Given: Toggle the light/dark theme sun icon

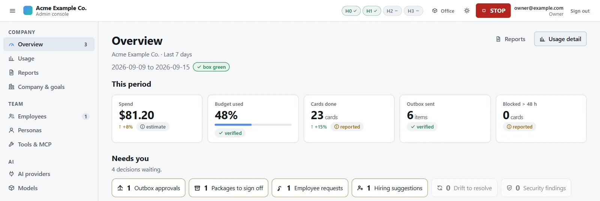Looking at the screenshot, I should (x=467, y=11).
